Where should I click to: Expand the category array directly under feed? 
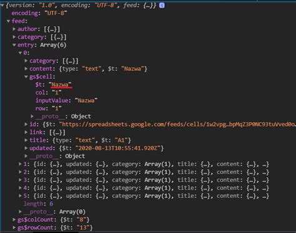coord(14,37)
